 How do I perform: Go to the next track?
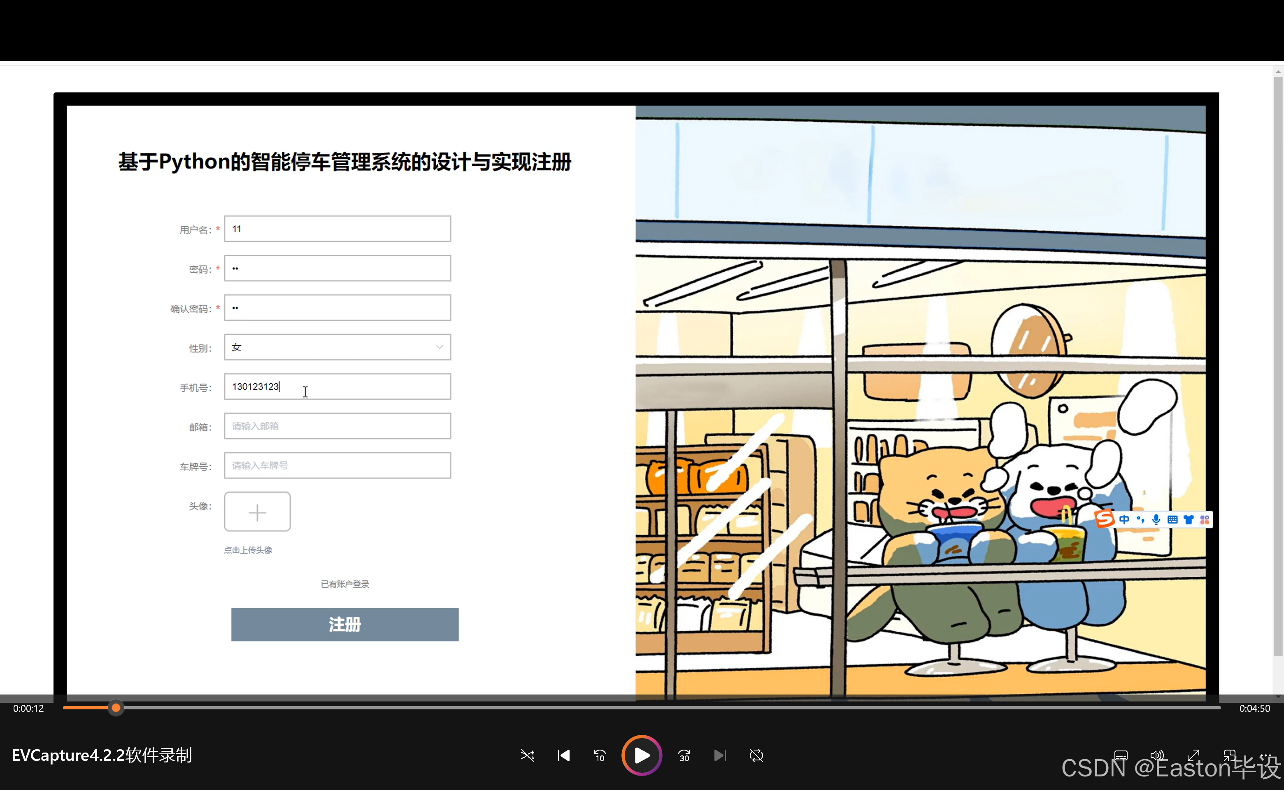pos(720,755)
